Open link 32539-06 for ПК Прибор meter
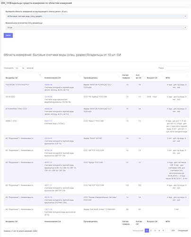The image size is (191, 237). [x=48, y=97]
